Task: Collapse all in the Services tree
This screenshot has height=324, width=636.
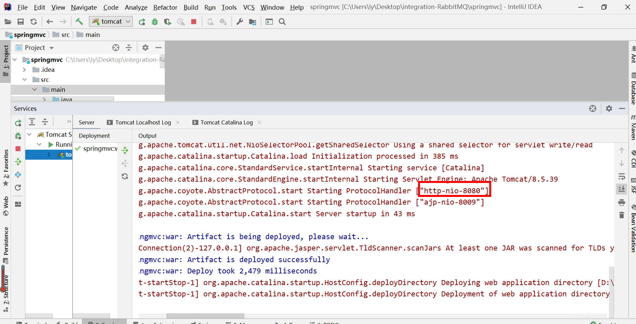Action: 45,122
